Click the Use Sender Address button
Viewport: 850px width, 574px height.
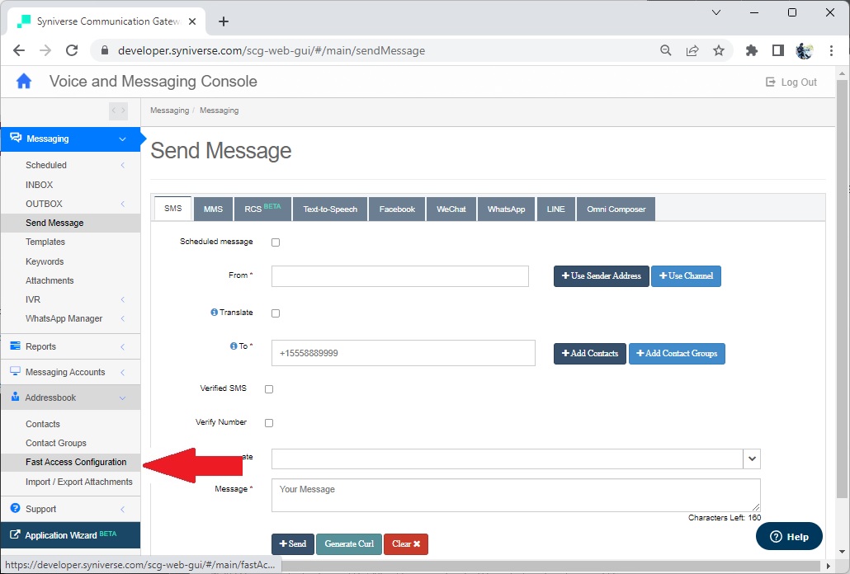[601, 275]
